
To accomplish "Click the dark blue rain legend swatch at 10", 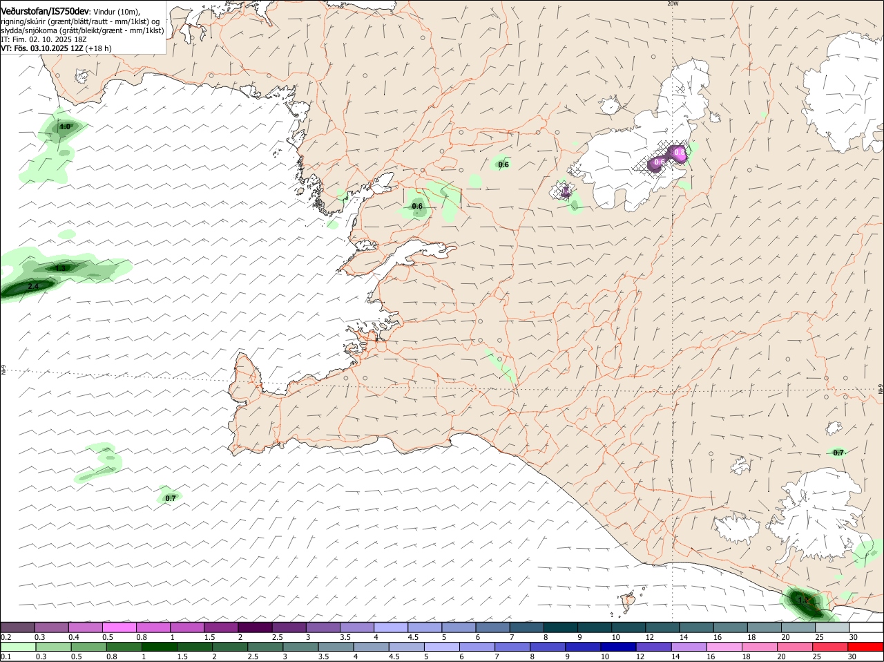I will coord(618,647).
